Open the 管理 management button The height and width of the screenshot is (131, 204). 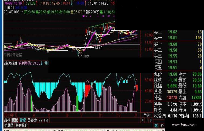click(x=22, y=120)
